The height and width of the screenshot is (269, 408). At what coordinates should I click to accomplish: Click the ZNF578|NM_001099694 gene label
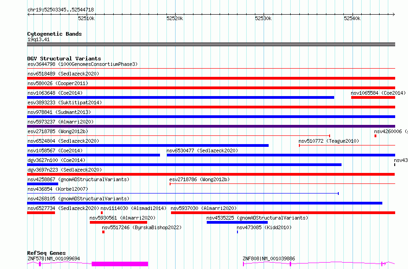[x=54, y=258]
